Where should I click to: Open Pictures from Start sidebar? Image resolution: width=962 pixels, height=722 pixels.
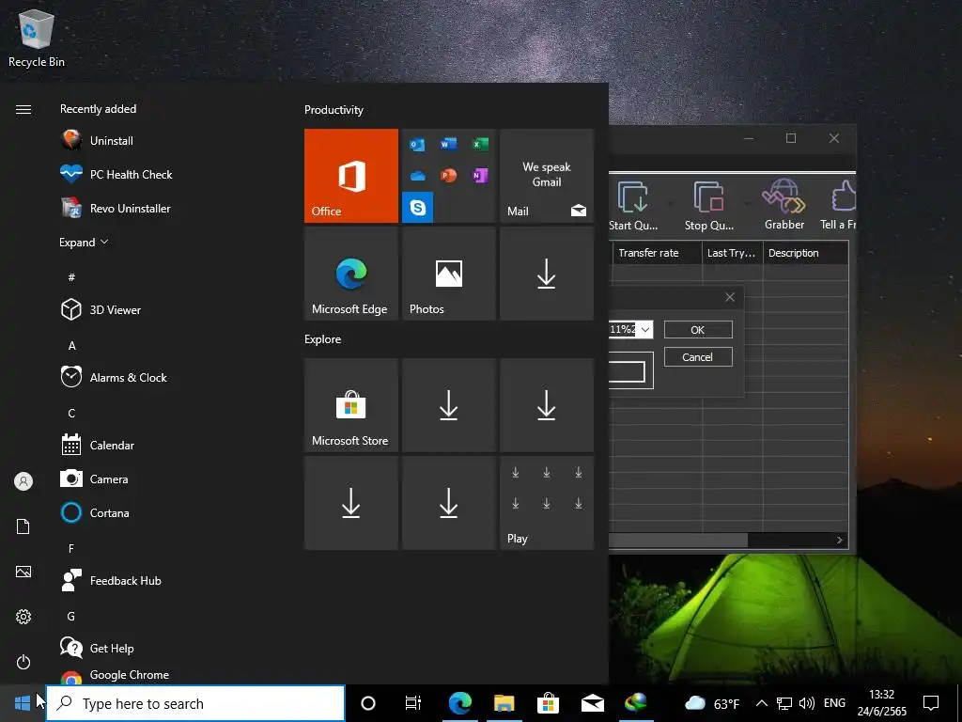click(23, 572)
